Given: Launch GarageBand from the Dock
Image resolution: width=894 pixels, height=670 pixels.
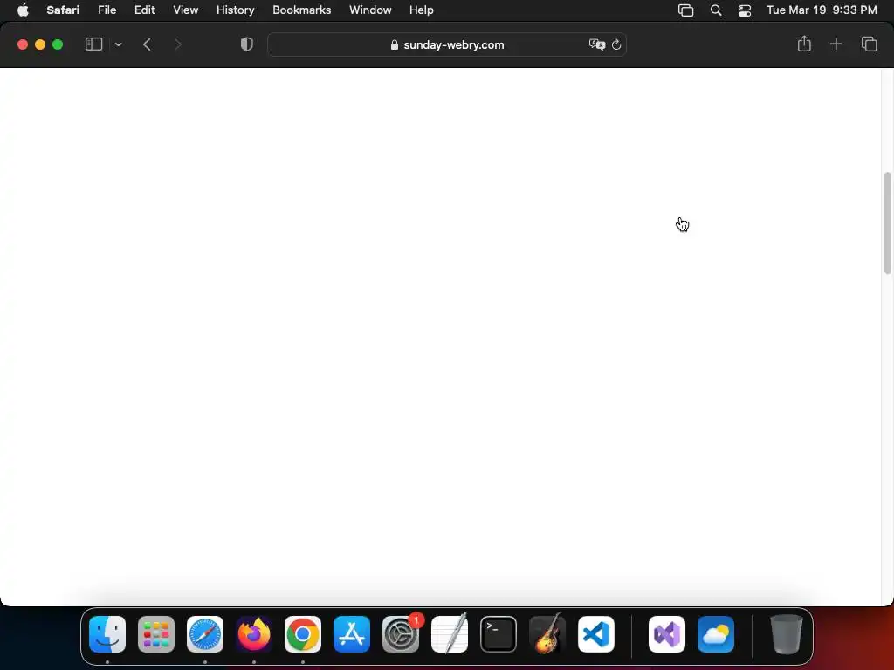Looking at the screenshot, I should tap(547, 633).
